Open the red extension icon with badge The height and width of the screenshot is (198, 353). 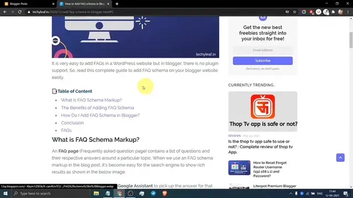(311, 12)
